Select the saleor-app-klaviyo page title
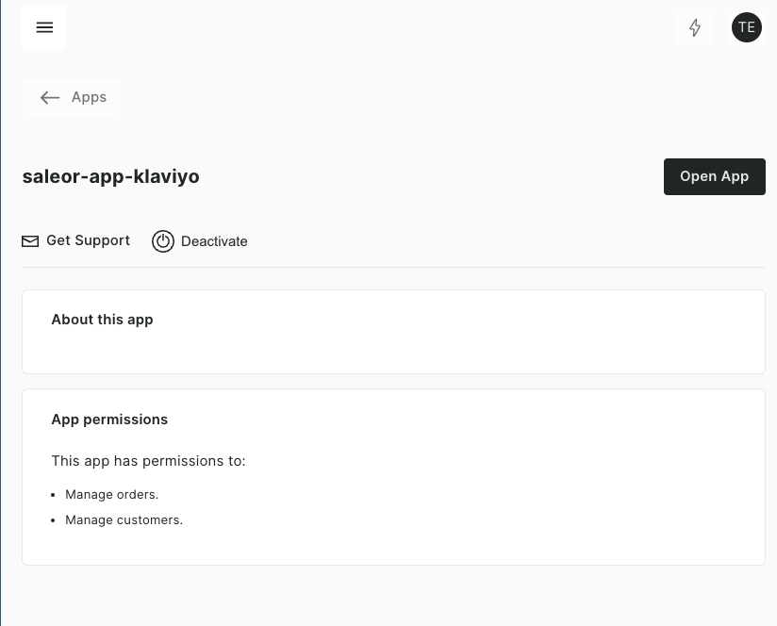The image size is (777, 626). 110,176
